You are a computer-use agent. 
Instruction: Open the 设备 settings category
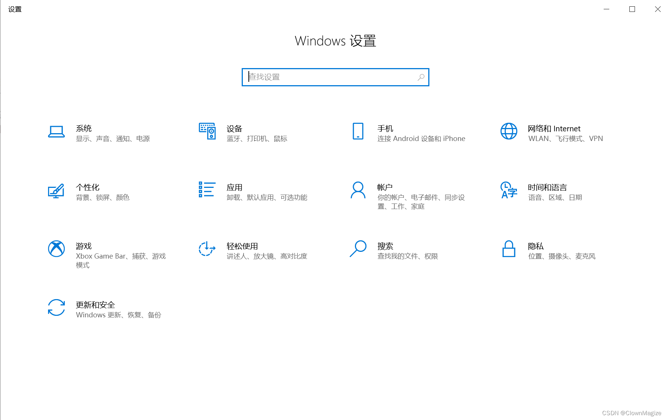click(235, 129)
